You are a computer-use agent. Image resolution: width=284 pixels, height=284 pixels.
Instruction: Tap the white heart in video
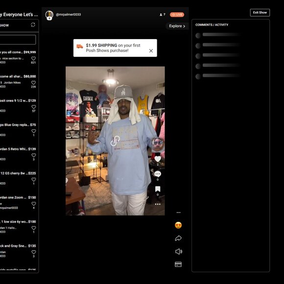[x=158, y=159]
